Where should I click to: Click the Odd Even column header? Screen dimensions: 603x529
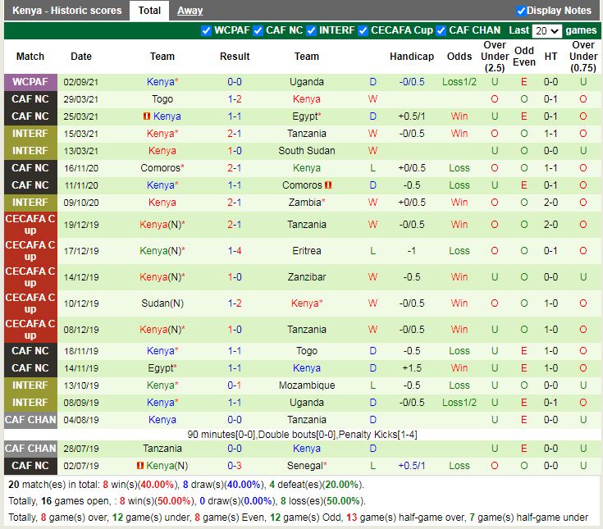tap(523, 57)
